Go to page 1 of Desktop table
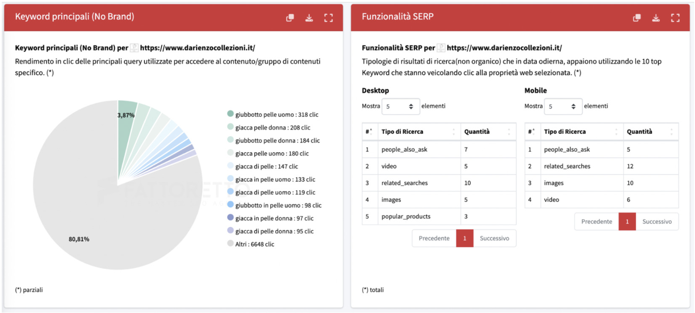 (465, 238)
